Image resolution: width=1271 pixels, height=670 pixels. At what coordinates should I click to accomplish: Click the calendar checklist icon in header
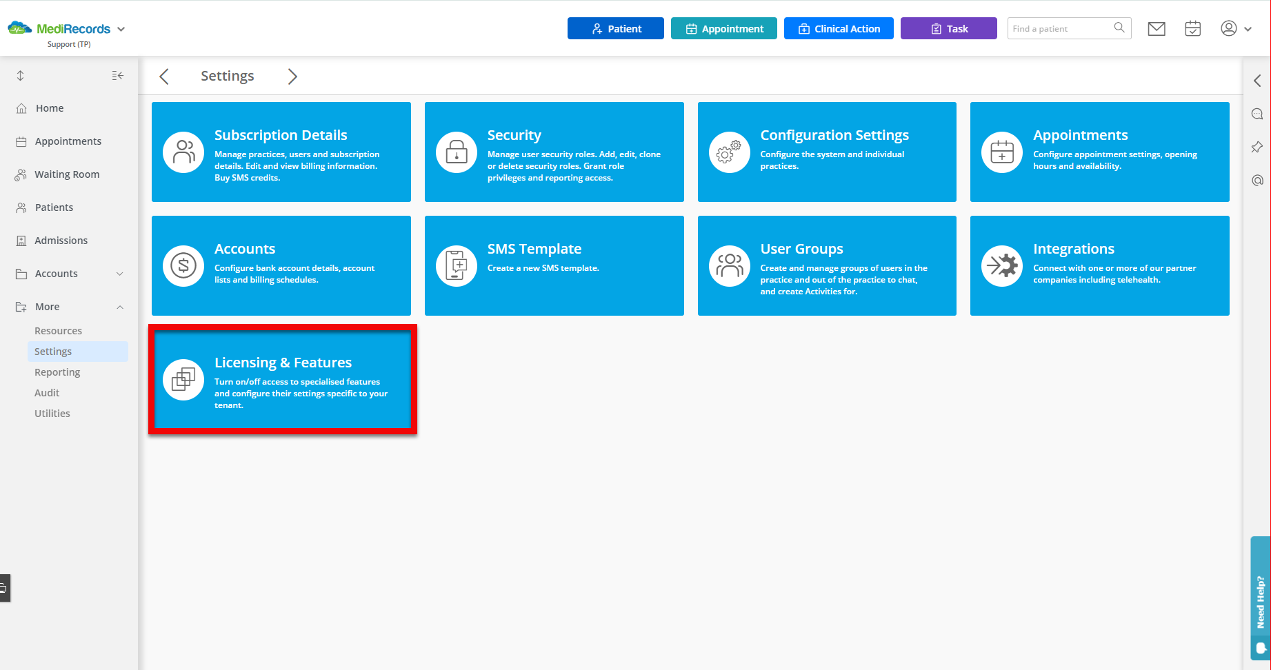[1192, 29]
